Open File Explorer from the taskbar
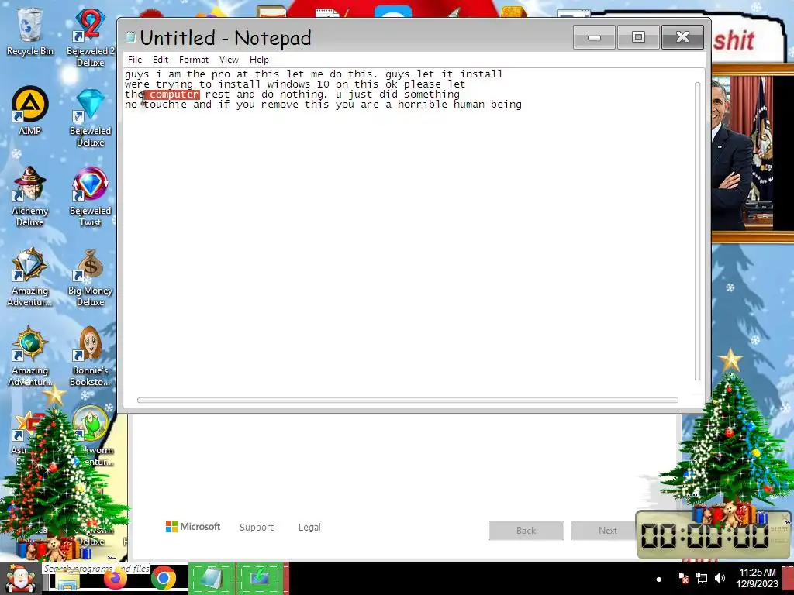The height and width of the screenshot is (595, 794). tap(67, 578)
